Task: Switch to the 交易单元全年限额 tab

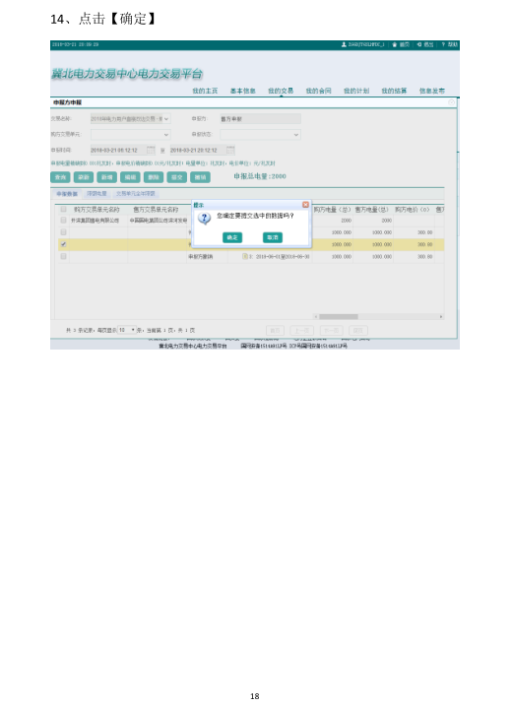Action: [136, 194]
